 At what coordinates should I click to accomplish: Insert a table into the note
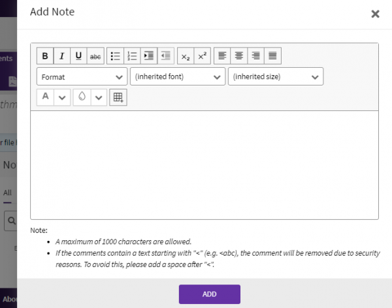pyautogui.click(x=118, y=97)
